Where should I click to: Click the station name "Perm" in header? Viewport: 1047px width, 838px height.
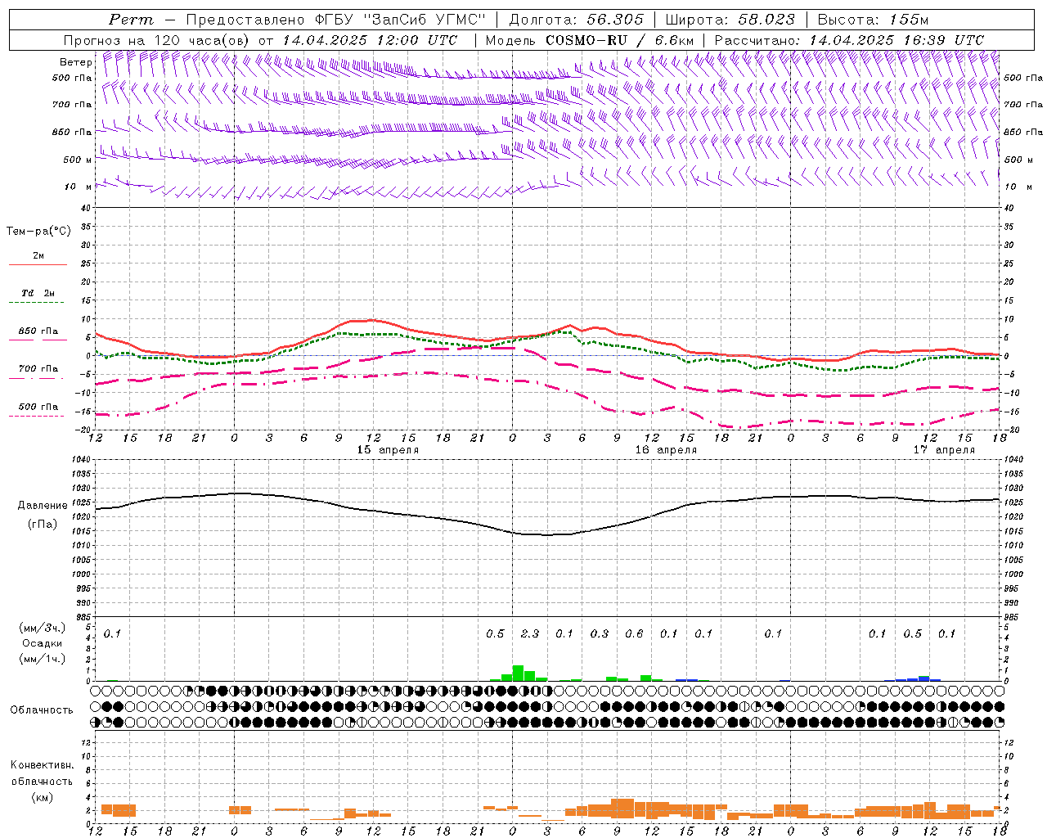pyautogui.click(x=131, y=20)
